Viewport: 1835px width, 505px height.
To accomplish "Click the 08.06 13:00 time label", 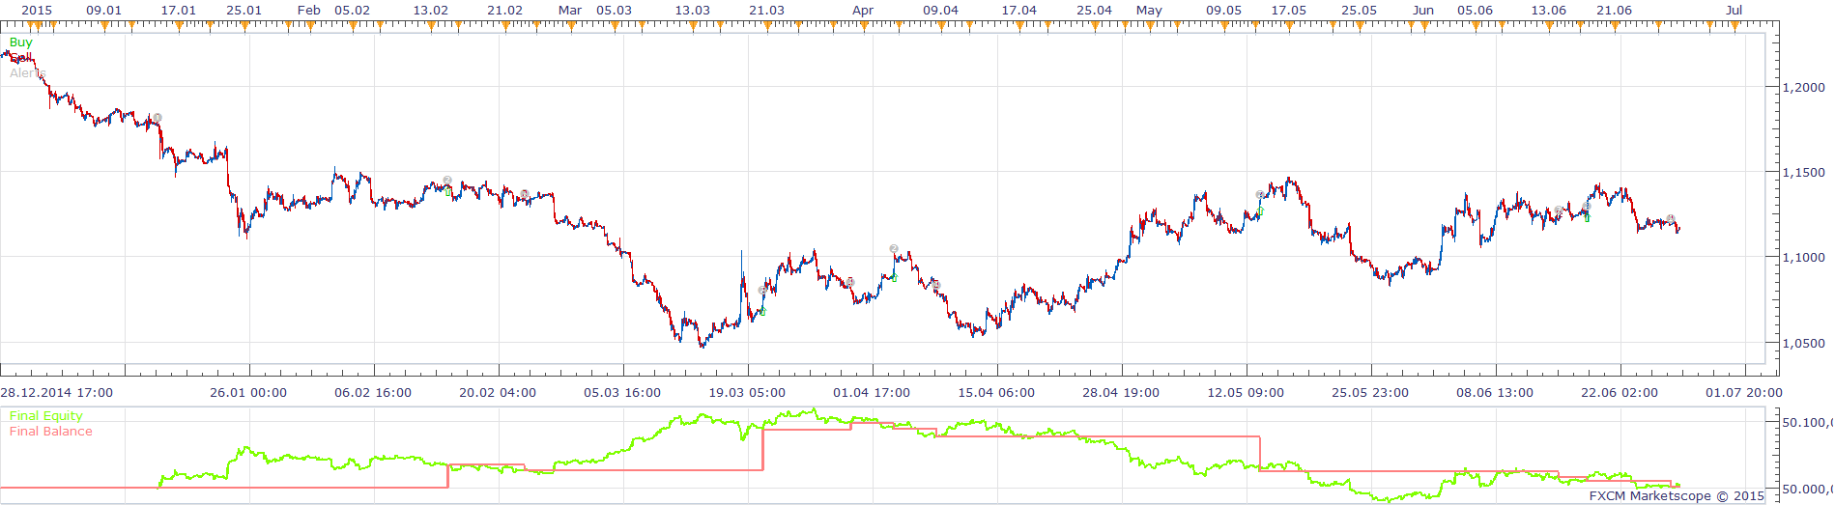I will (1495, 393).
